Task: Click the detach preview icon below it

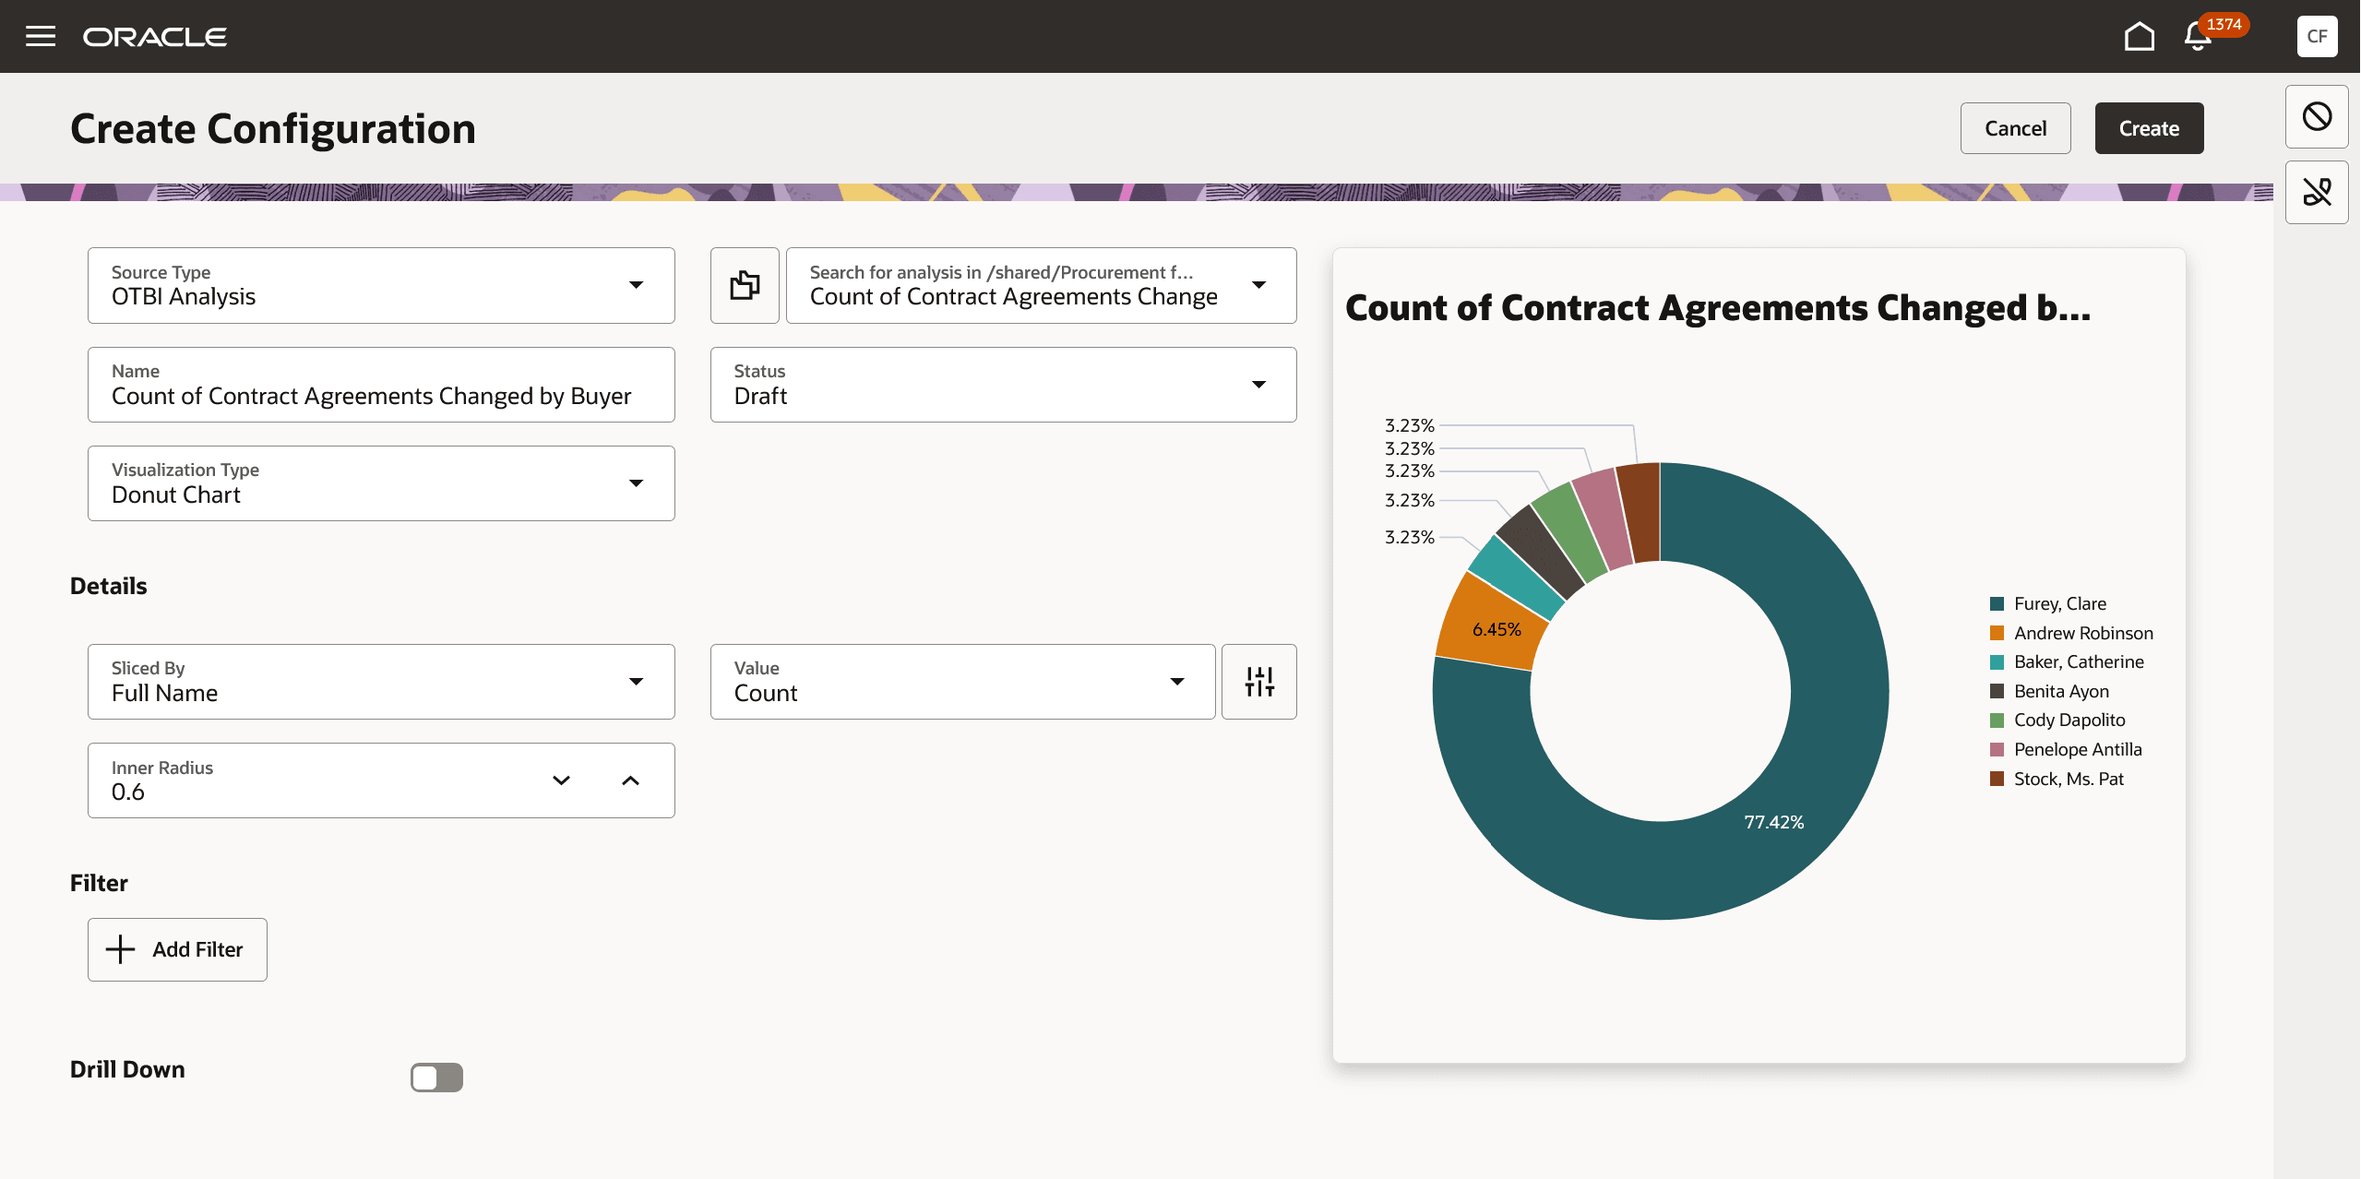Action: [x=2316, y=192]
